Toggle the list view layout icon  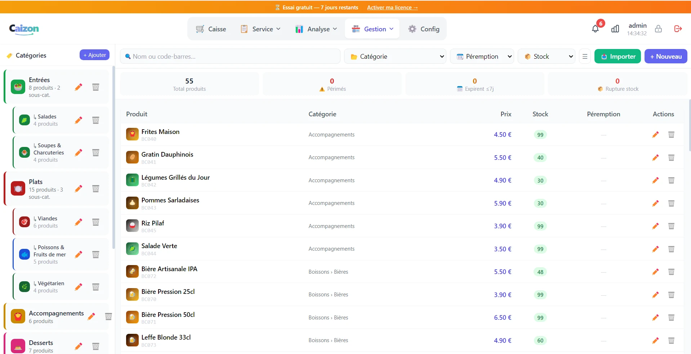585,57
